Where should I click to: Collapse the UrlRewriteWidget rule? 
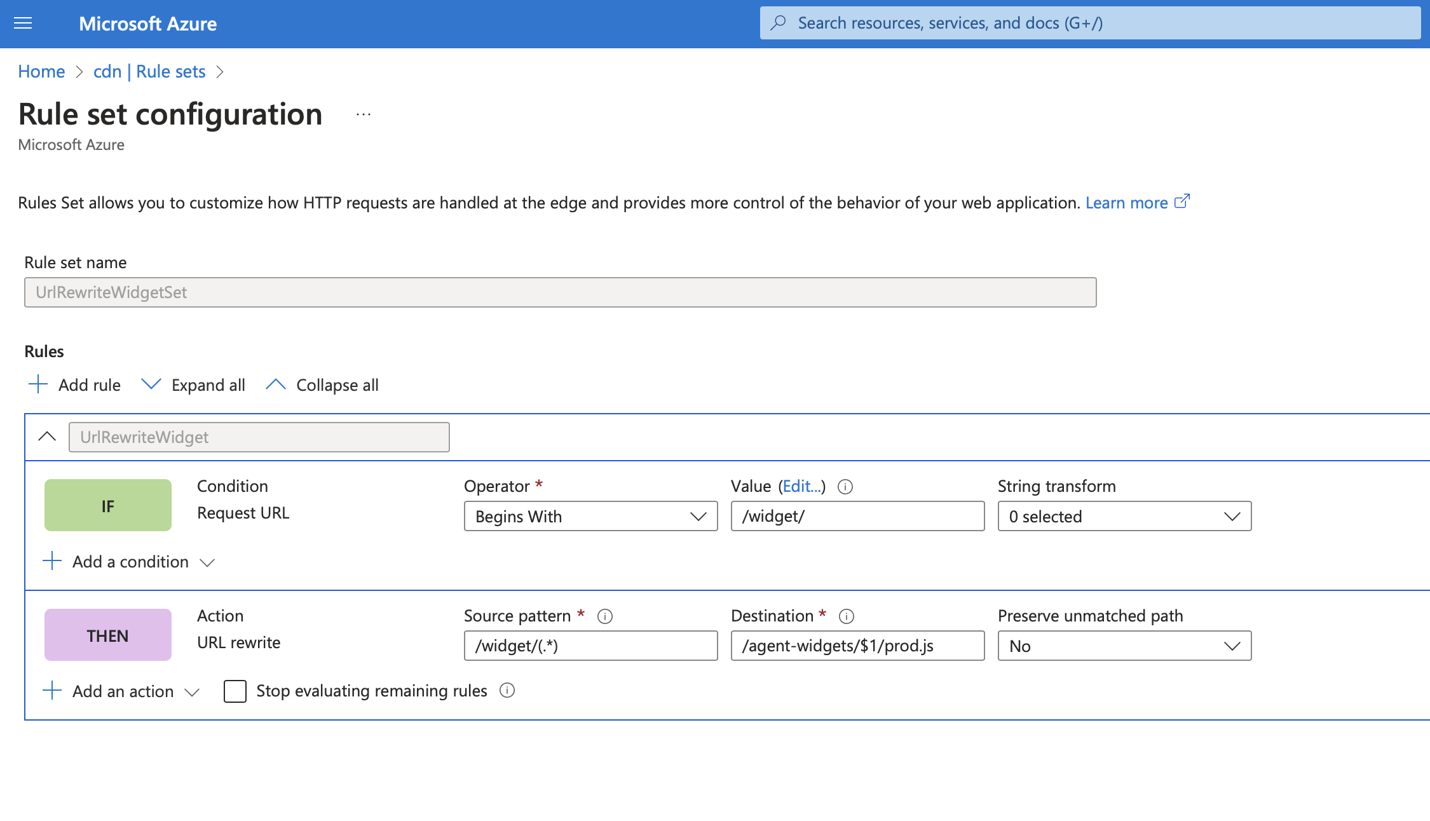pos(47,437)
